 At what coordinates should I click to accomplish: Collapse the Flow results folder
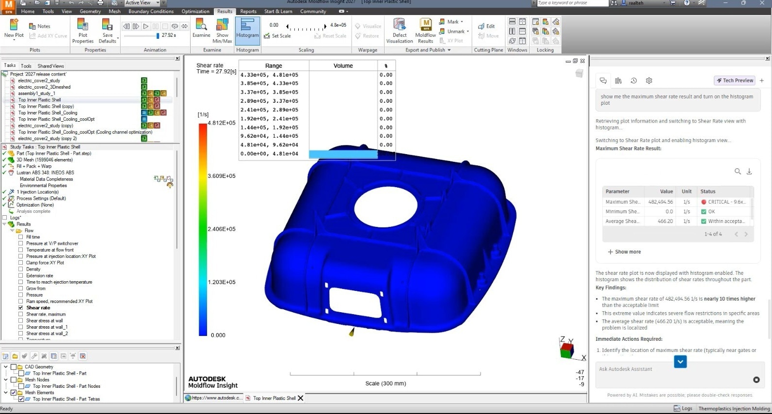pos(13,231)
